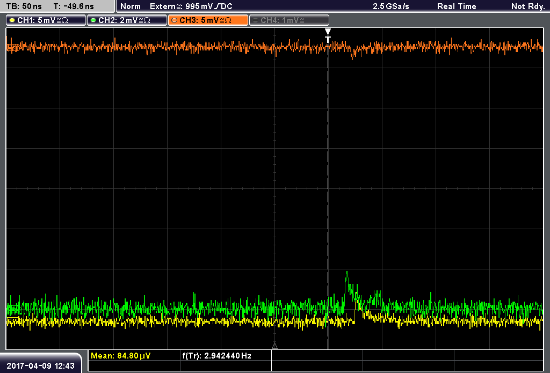The height and width of the screenshot is (373, 550).
Task: Click the time reference triangle at the bottom
Action: (x=274, y=346)
